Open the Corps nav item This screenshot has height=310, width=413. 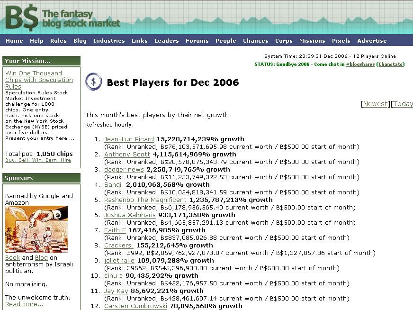point(284,41)
